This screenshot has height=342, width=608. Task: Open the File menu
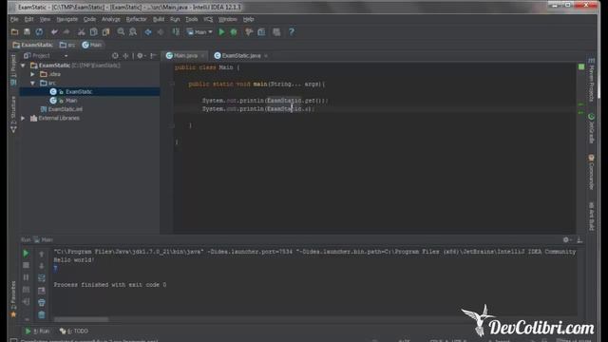(x=14, y=19)
